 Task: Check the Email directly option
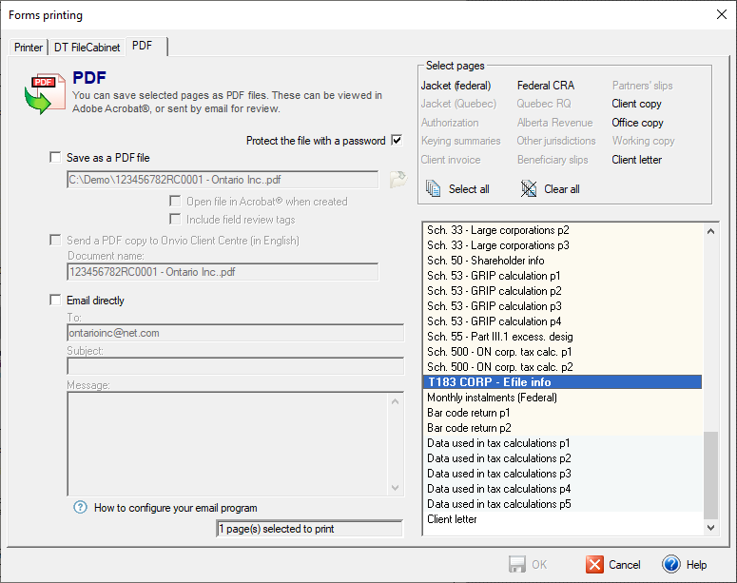point(55,301)
